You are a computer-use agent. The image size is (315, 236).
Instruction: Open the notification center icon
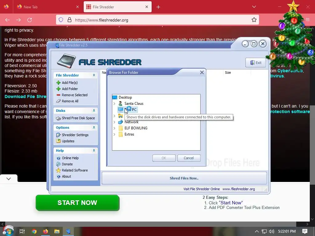tap(305, 231)
